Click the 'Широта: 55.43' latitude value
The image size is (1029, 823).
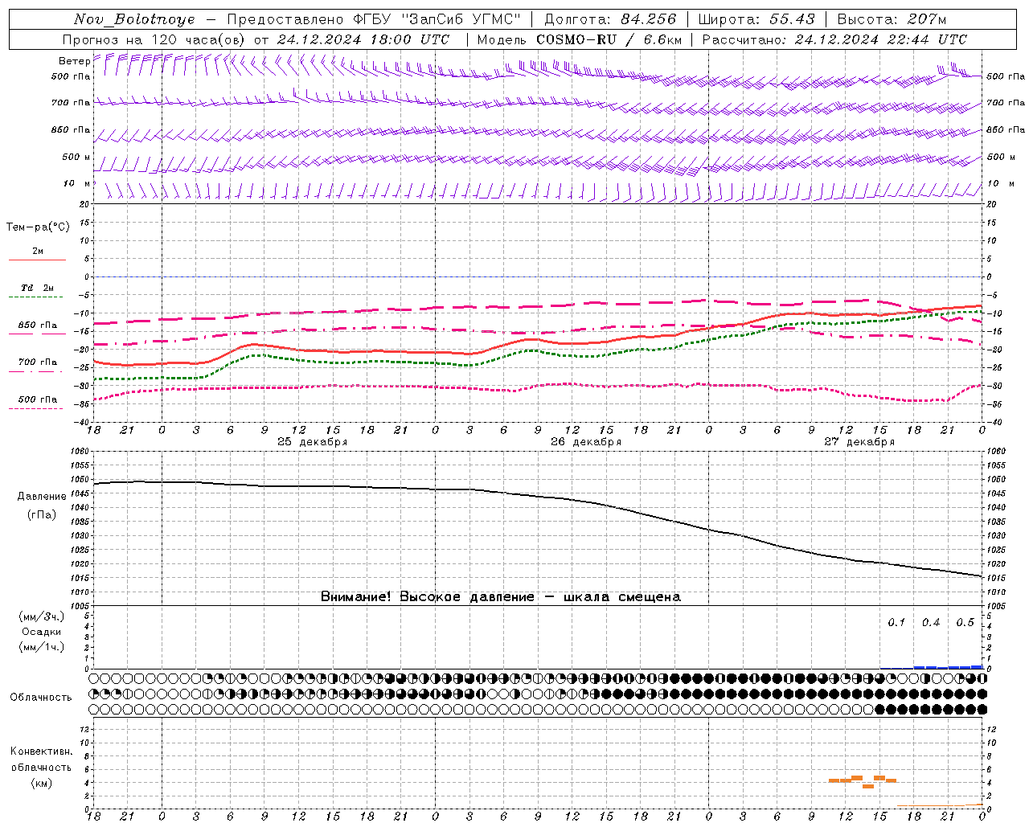coord(756,19)
